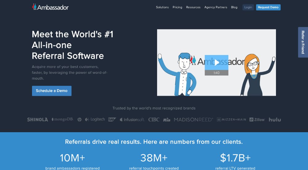Screen dimensions: 308x170
Task: Open the Agency Partners page
Action: (216, 7)
